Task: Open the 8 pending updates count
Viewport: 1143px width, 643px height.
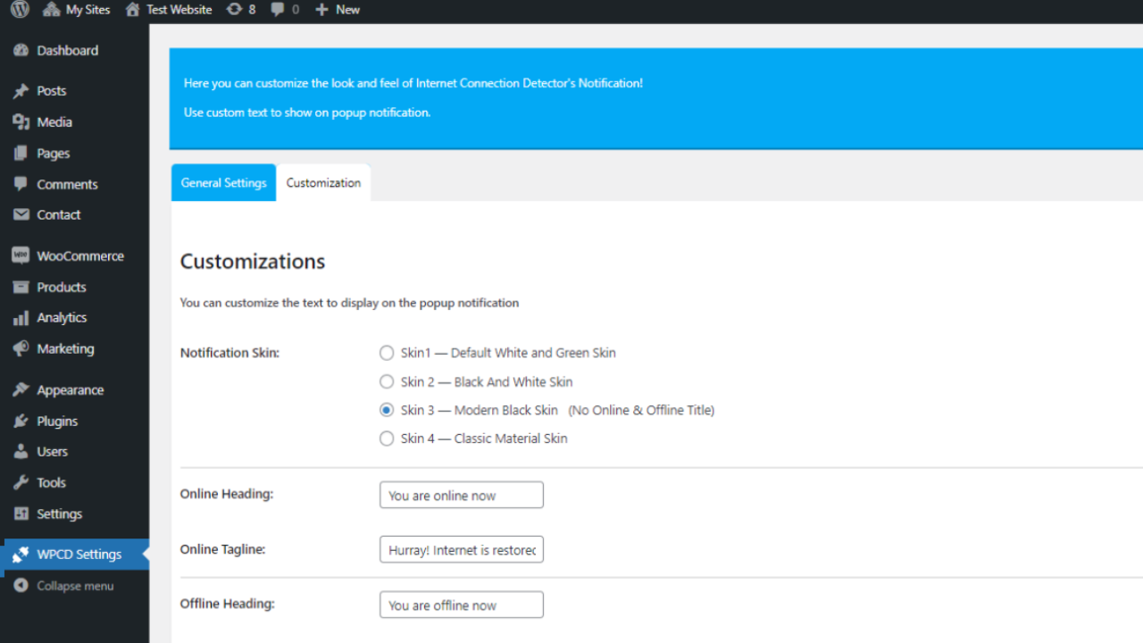Action: (252, 10)
